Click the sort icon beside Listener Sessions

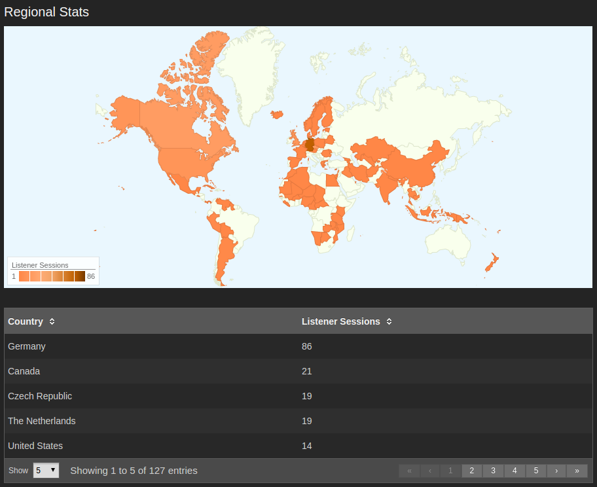389,321
